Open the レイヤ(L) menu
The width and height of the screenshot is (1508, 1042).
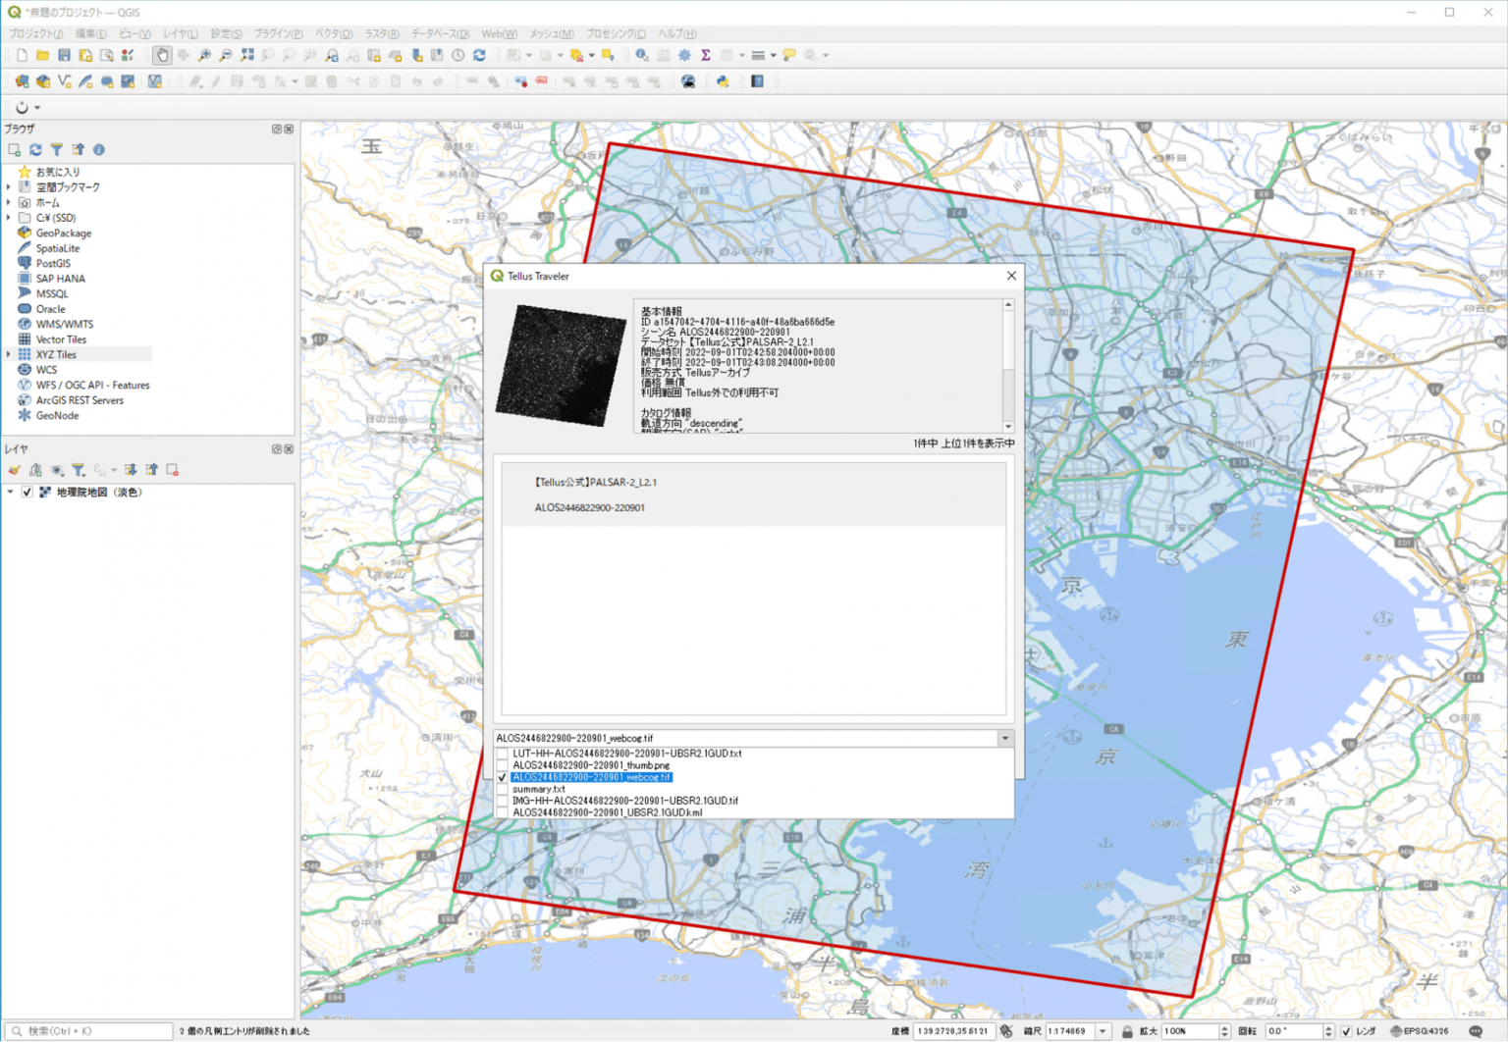pyautogui.click(x=181, y=33)
